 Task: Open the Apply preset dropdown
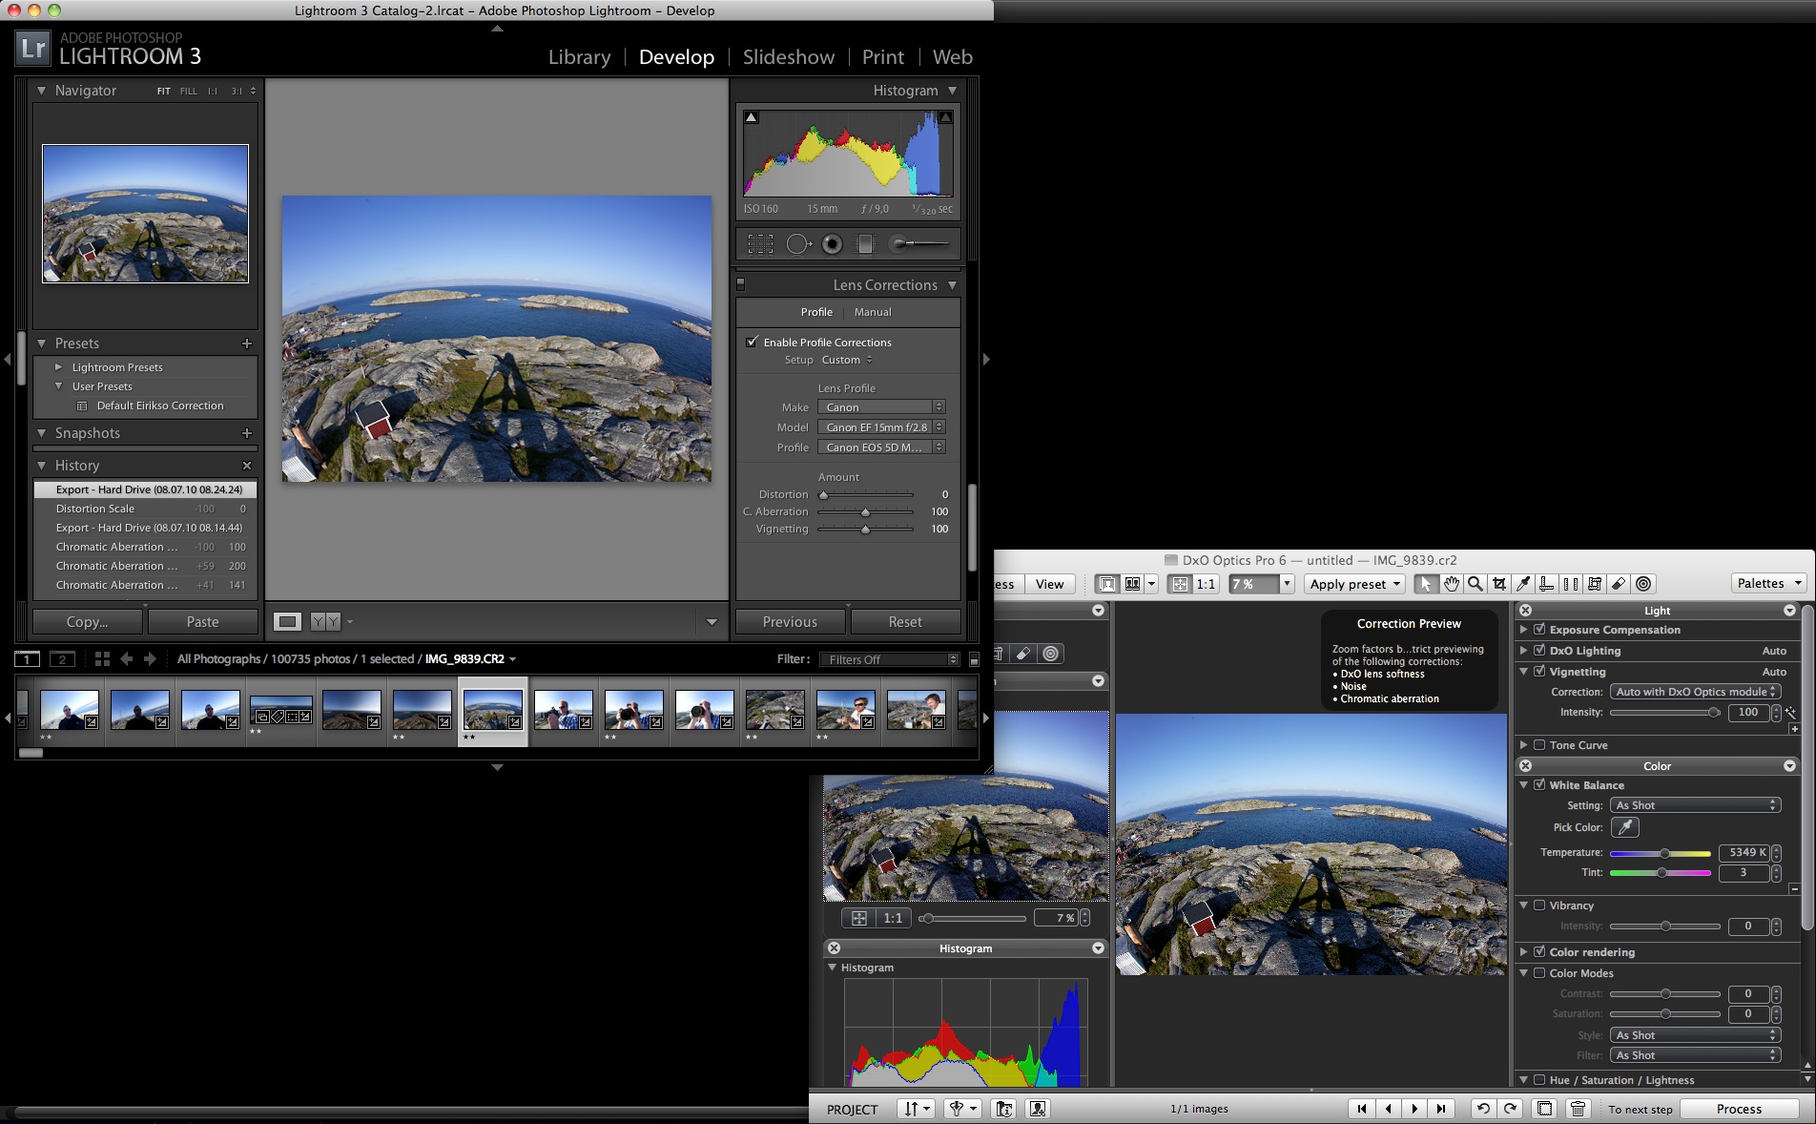(x=1353, y=584)
